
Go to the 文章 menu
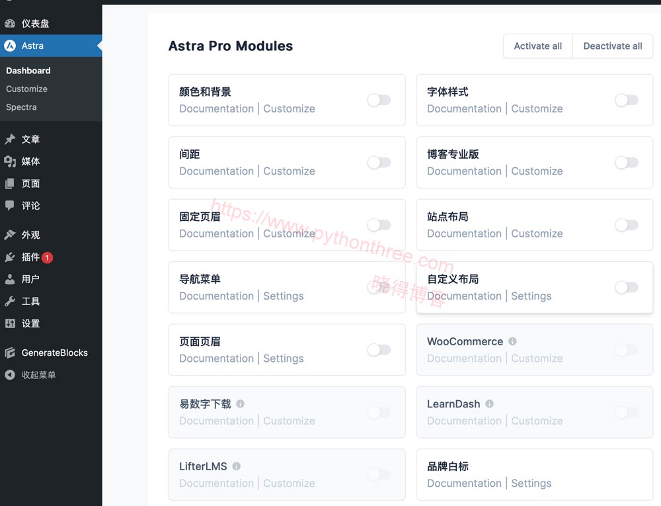coord(51,139)
